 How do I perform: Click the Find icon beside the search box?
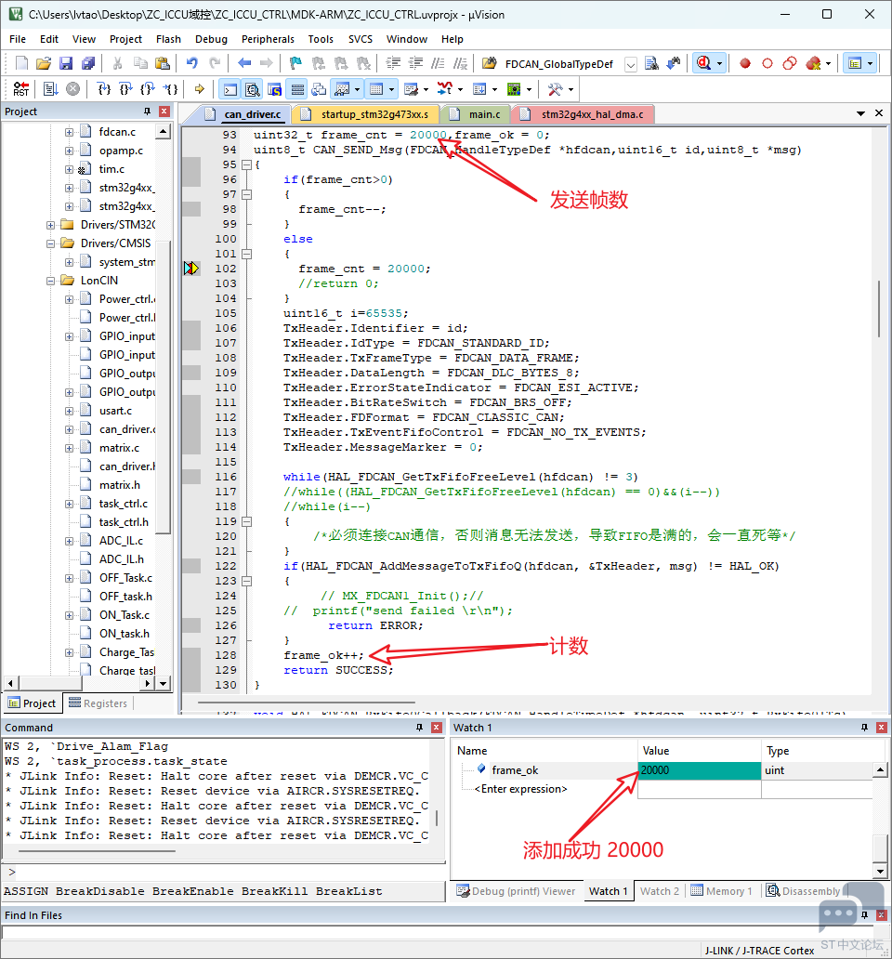(651, 63)
